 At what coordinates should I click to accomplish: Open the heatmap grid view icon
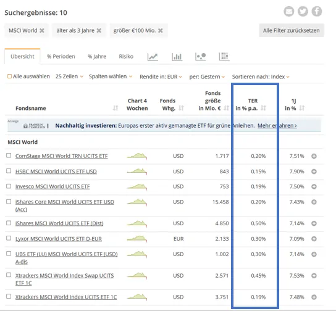pos(224,57)
